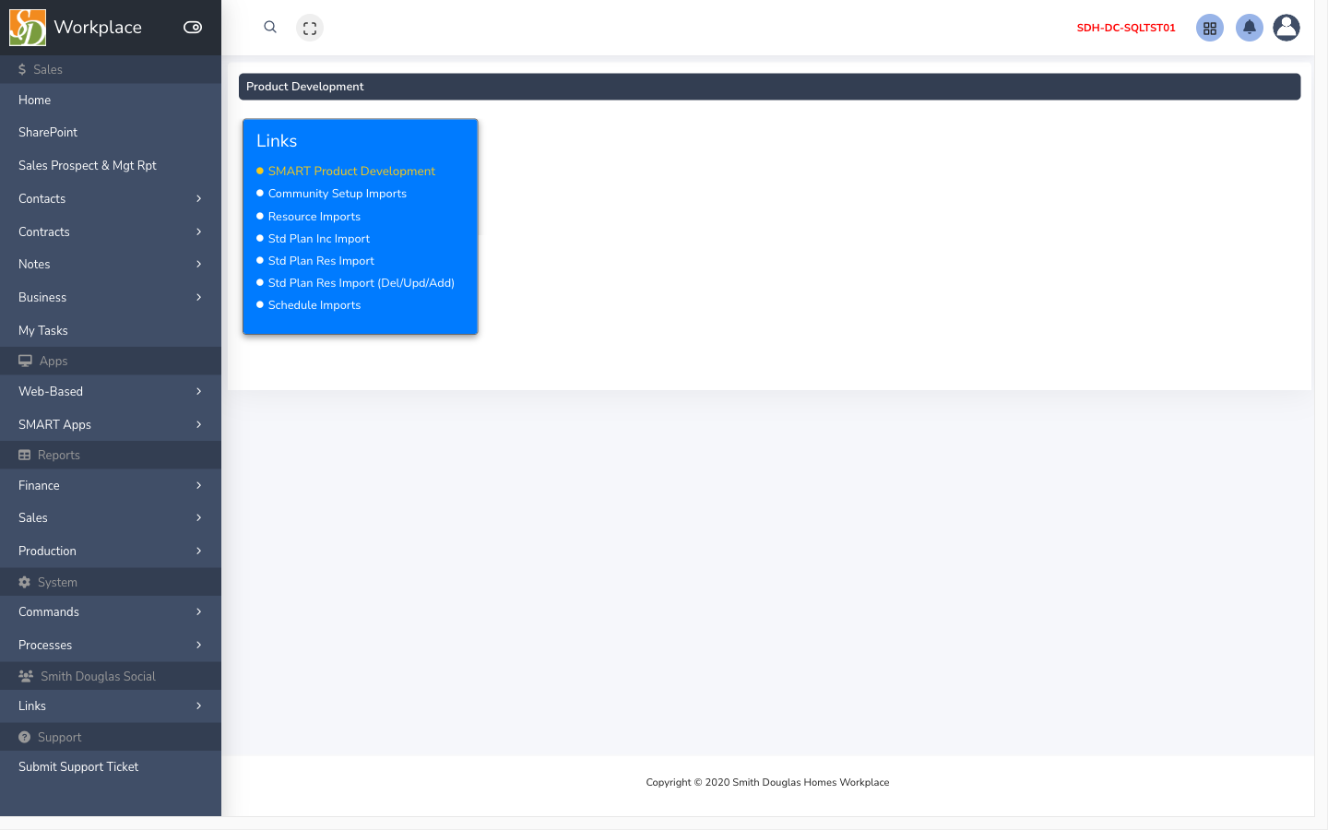The width and height of the screenshot is (1328, 830).
Task: Open Sales Prospect & Mgt Rpt
Action: 88,165
